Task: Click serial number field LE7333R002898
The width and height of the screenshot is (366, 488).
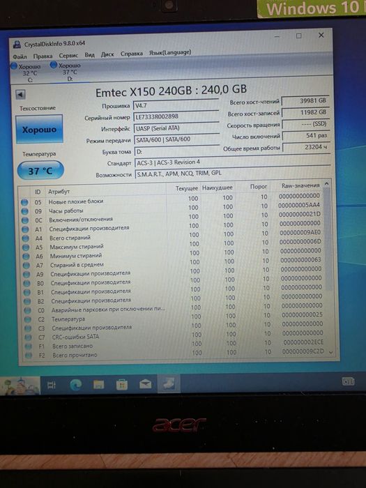Action: [x=176, y=116]
